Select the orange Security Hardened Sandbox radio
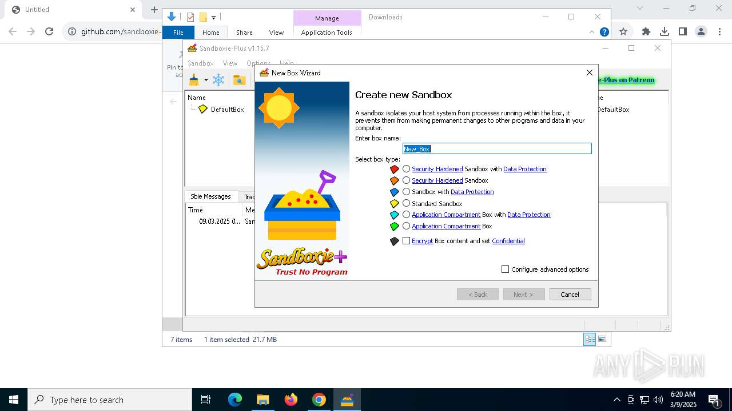Image resolution: width=732 pixels, height=411 pixels. 406,180
